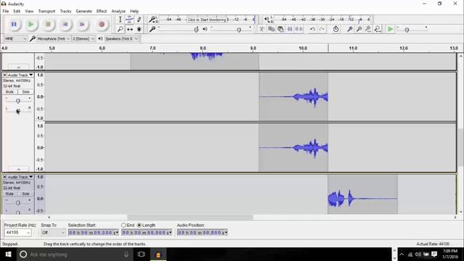Click the Silence audio icon
Image resolution: width=464 pixels, height=261 pixels.
(x=299, y=29)
